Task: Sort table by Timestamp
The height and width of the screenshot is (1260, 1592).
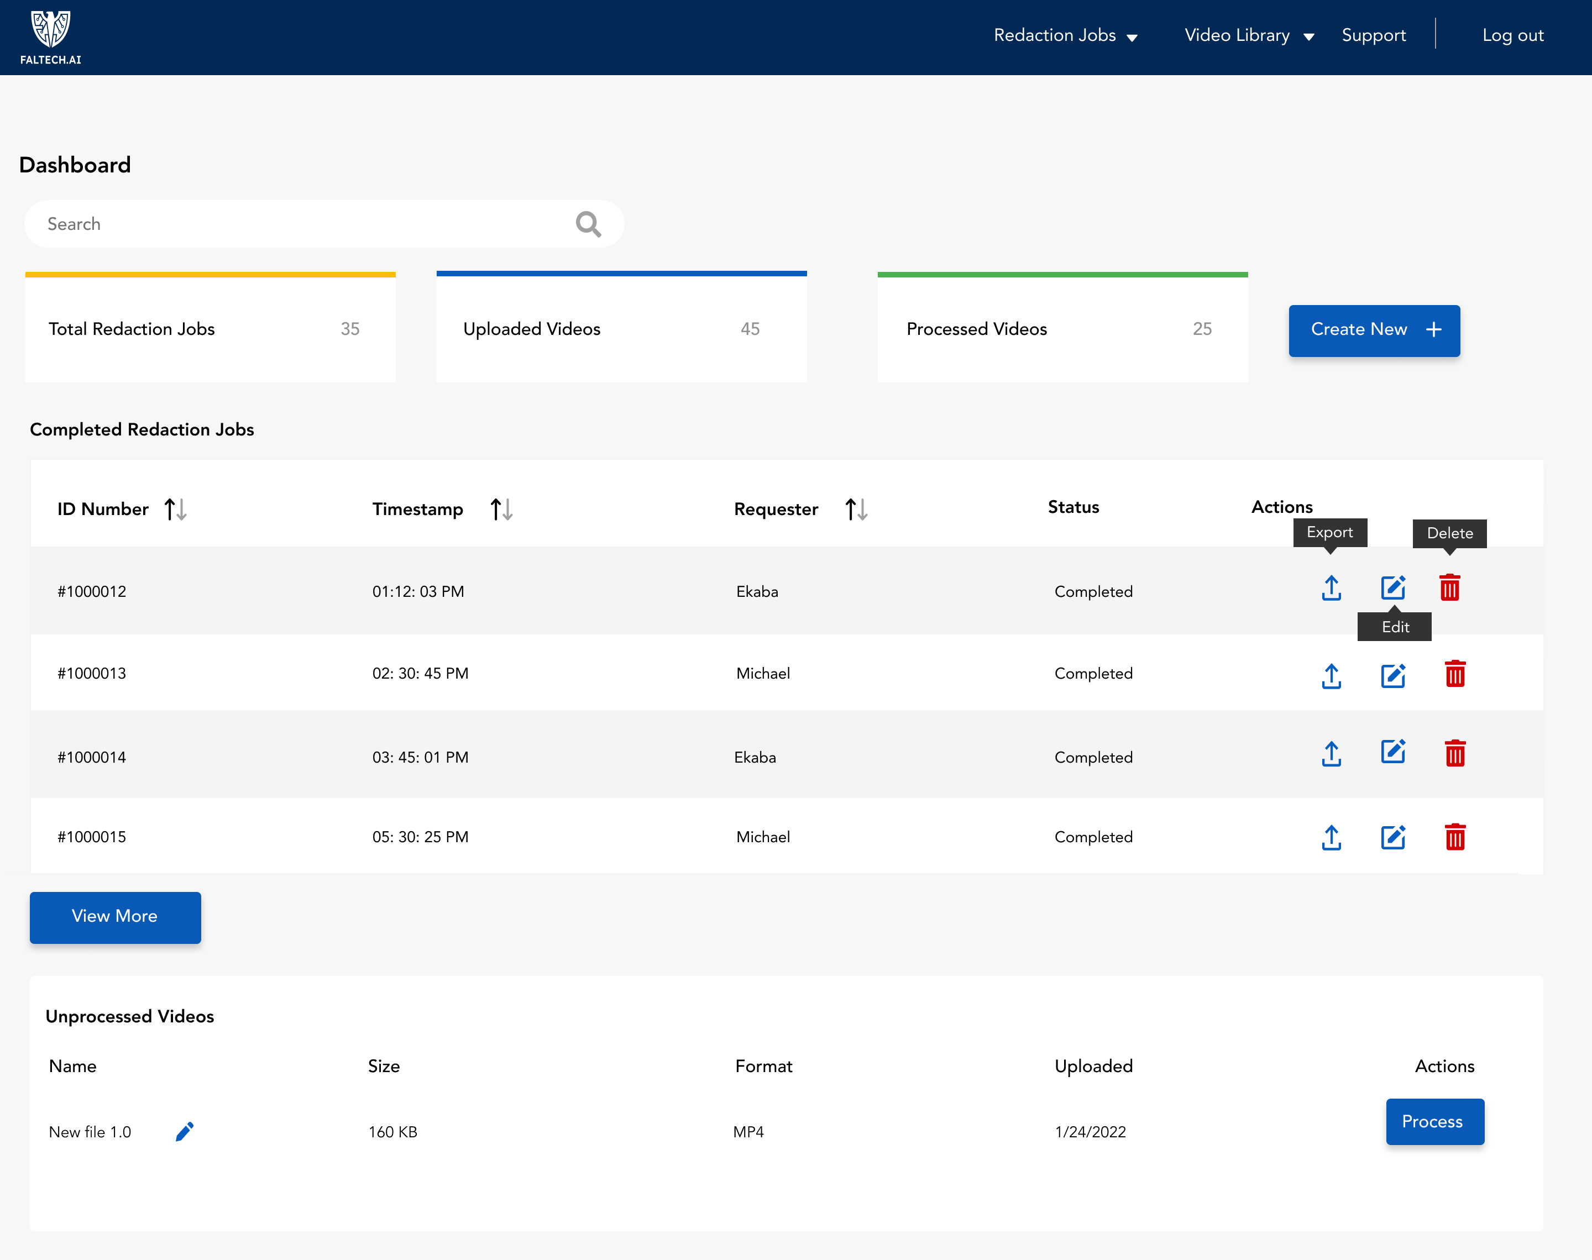Action: [x=502, y=509]
